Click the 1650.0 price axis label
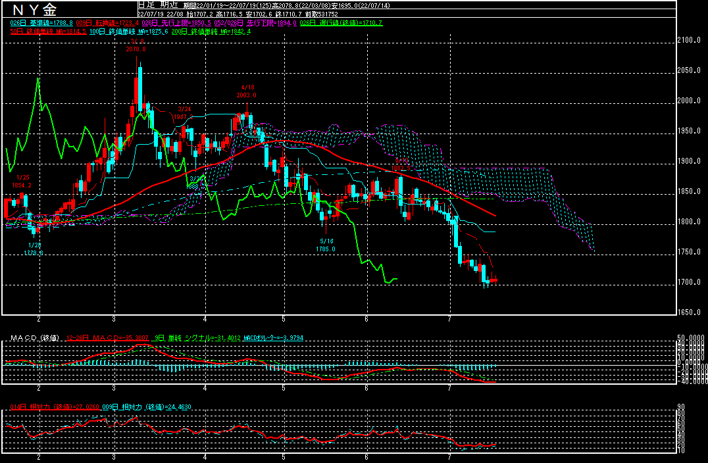 click(689, 312)
